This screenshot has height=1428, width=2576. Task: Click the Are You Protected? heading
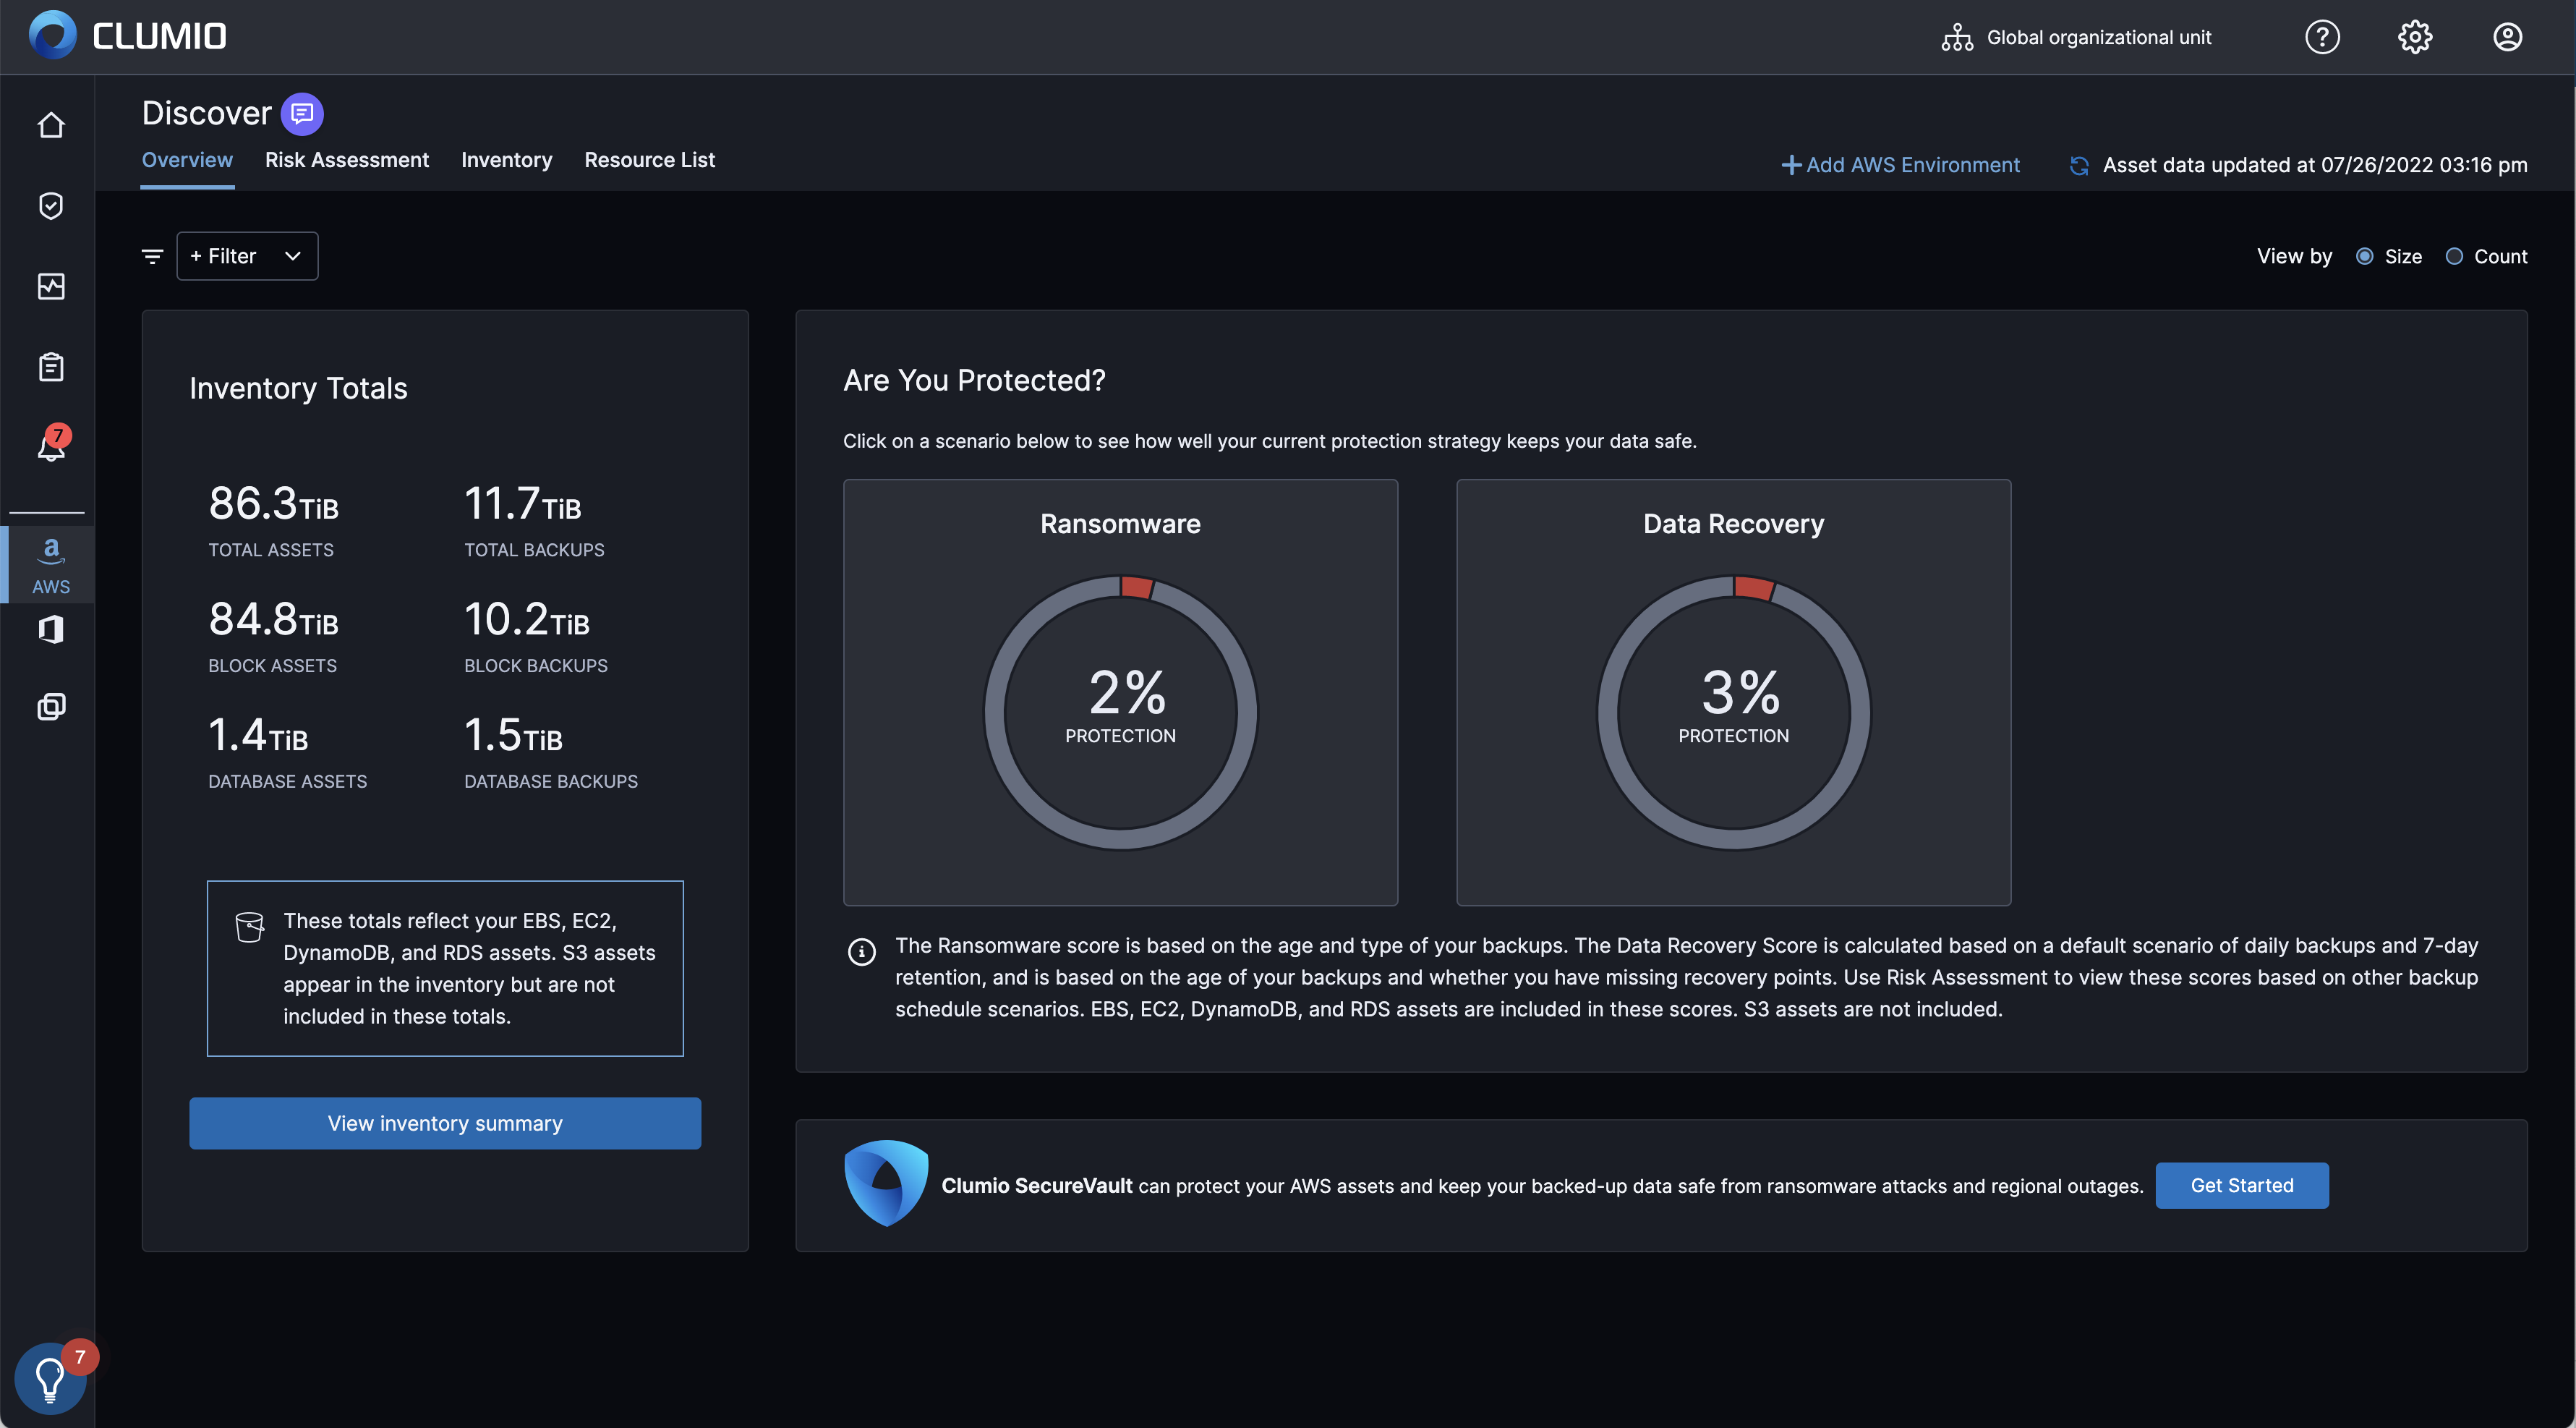pyautogui.click(x=974, y=381)
